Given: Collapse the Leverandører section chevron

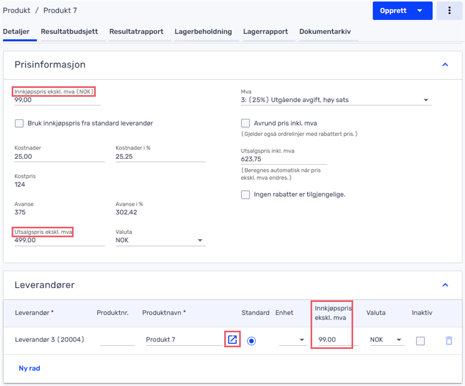Looking at the screenshot, I should [x=445, y=285].
